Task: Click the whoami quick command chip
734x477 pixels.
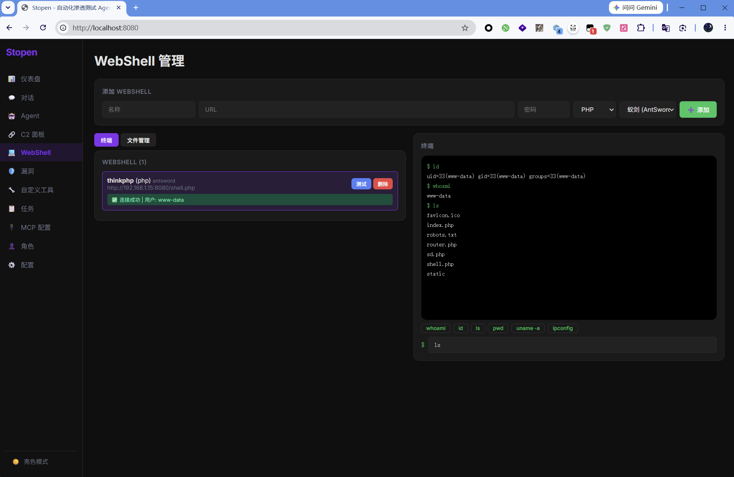Action: [x=436, y=328]
